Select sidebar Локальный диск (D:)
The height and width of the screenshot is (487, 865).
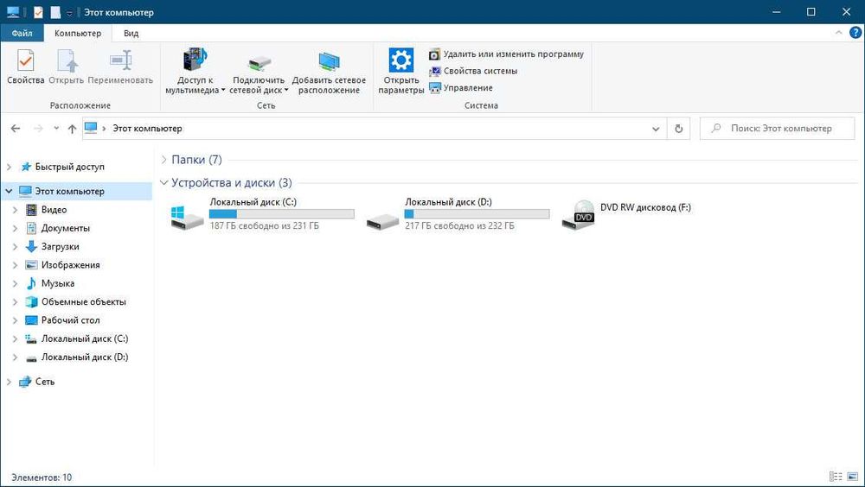pyautogui.click(x=85, y=357)
